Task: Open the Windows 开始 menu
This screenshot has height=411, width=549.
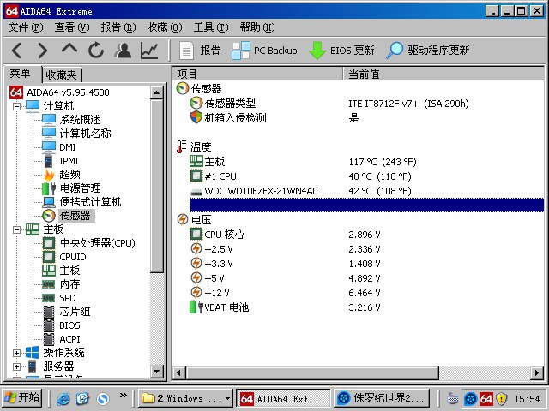Action: [23, 398]
